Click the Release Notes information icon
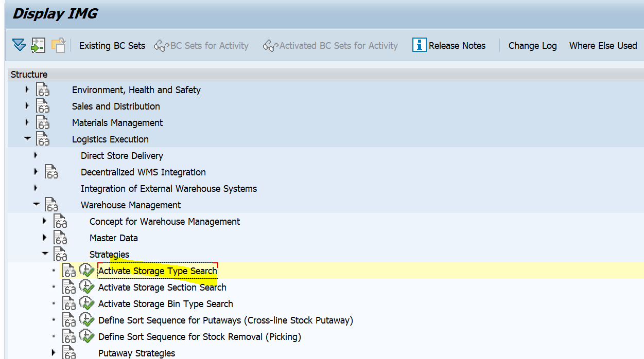 pyautogui.click(x=419, y=45)
